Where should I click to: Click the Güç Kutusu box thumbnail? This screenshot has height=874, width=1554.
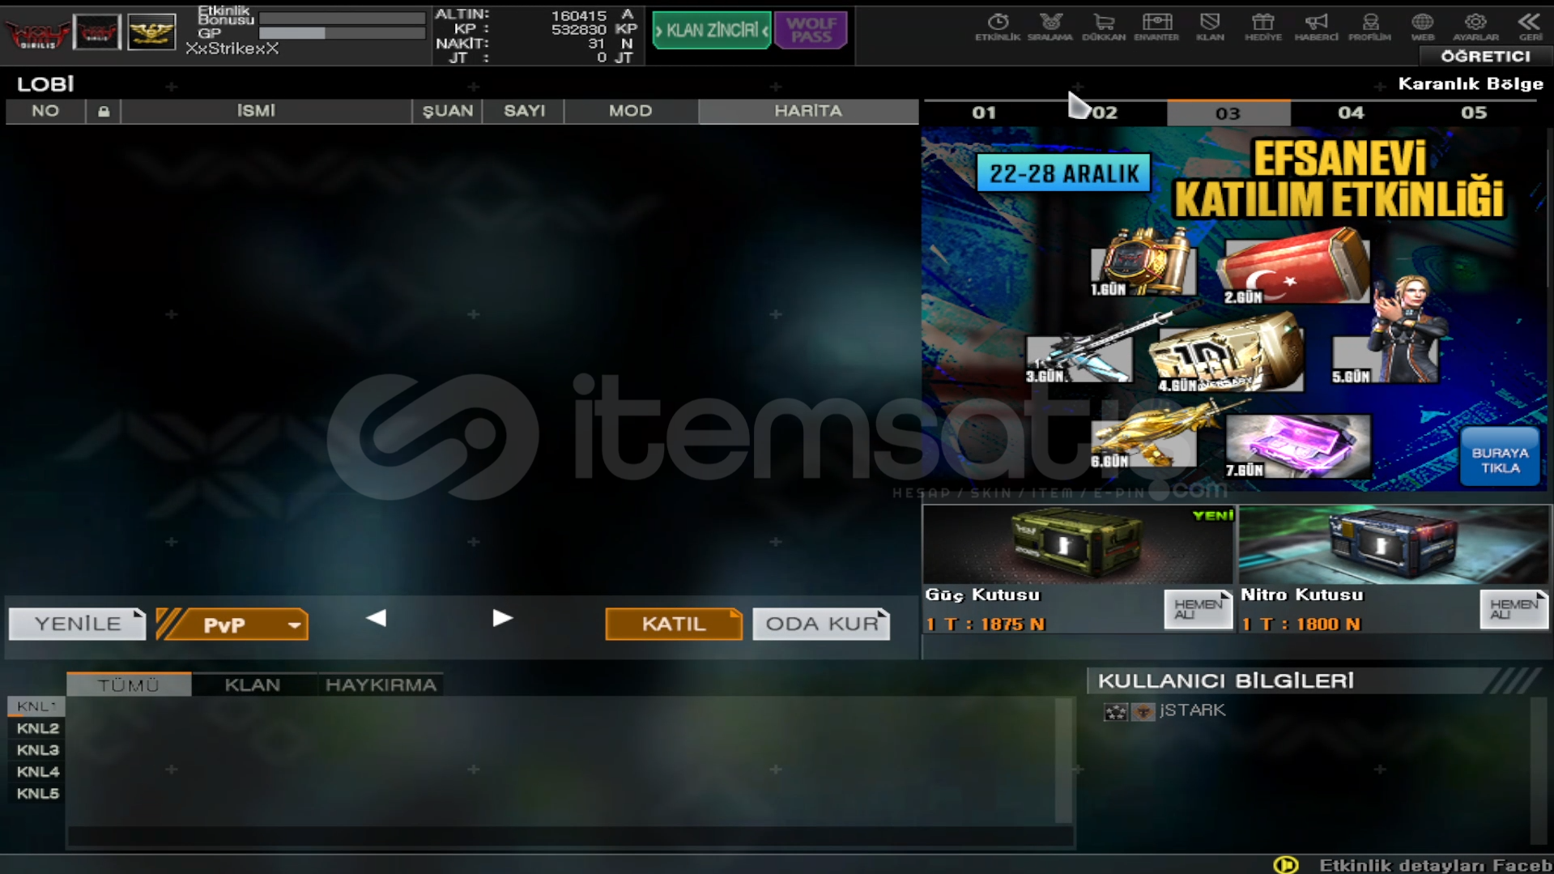click(x=1078, y=544)
